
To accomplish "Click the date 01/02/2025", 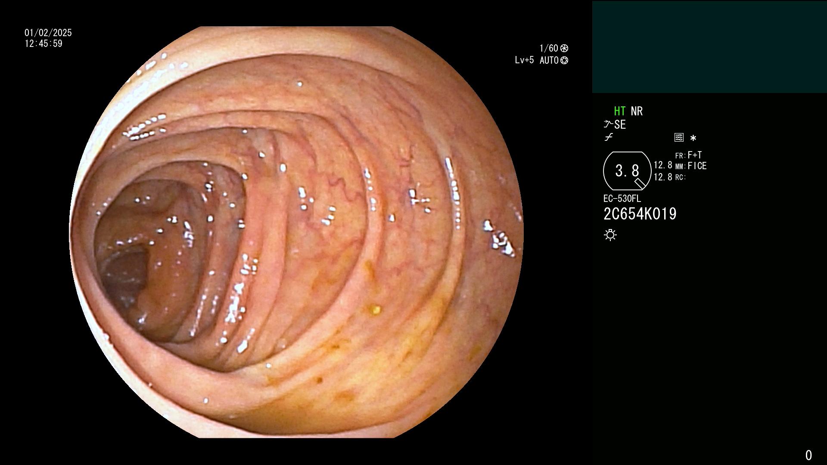I will click(48, 33).
